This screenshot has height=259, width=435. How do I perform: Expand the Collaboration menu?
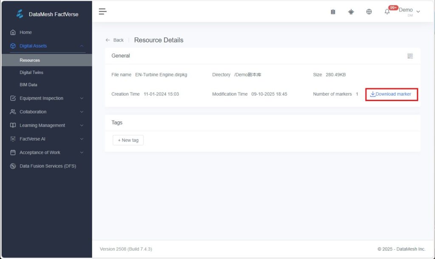tap(47, 112)
